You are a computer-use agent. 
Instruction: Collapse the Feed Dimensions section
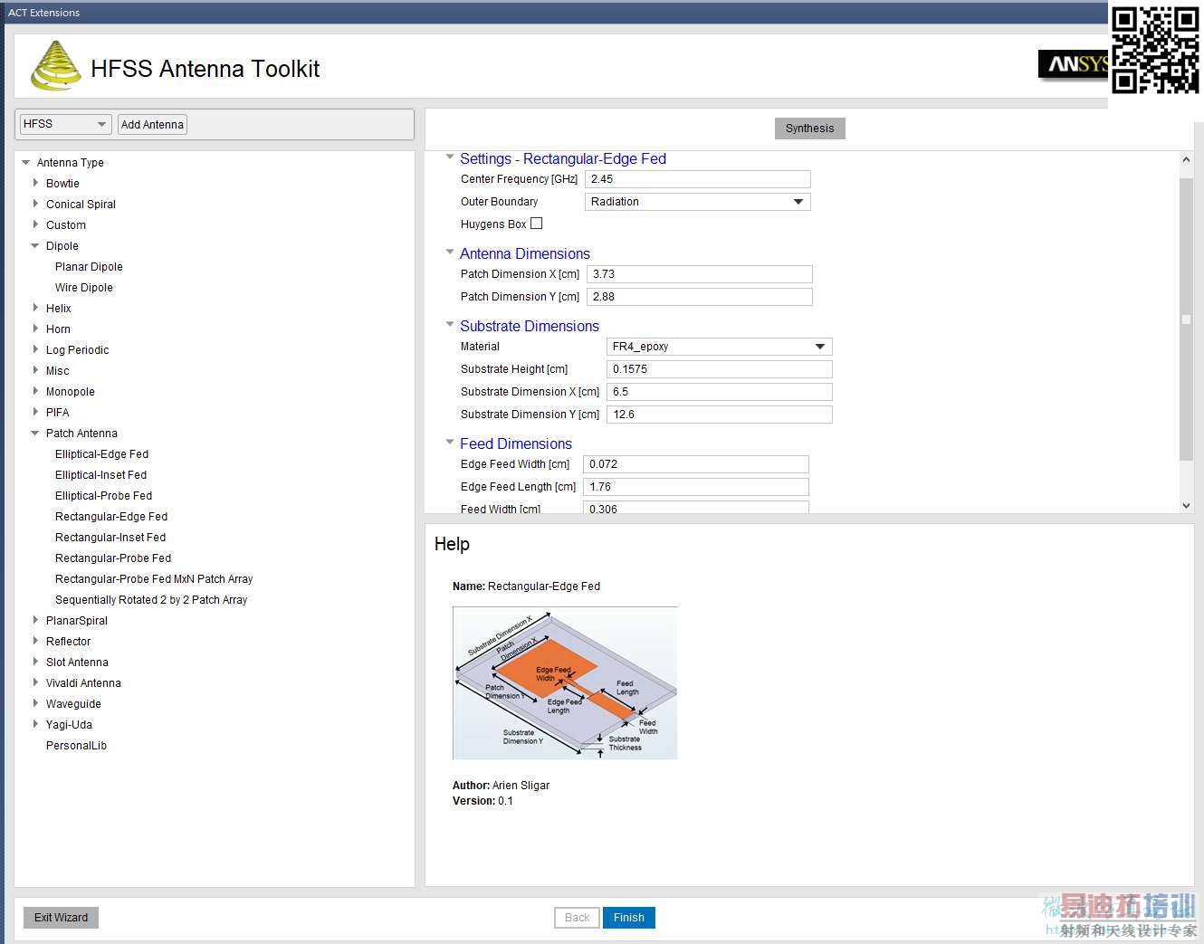tap(450, 443)
